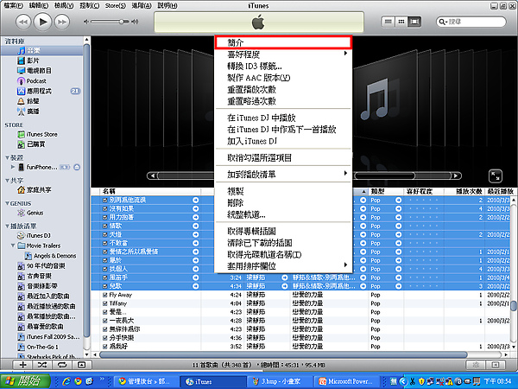Click in the search field
518x389 pixels.
coord(471,22)
